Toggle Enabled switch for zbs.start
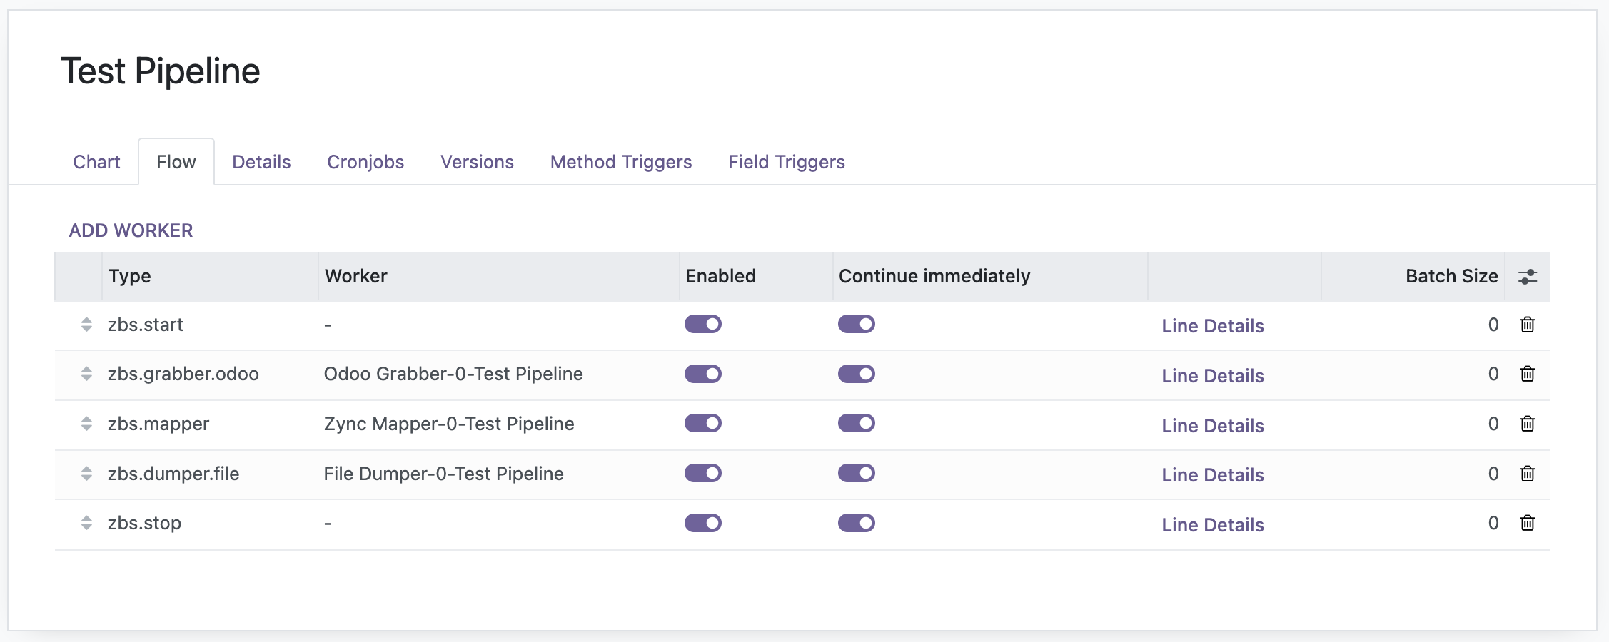Viewport: 1609px width, 642px height. (x=703, y=325)
